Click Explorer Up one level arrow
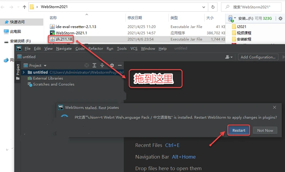The image size is (285, 172). [x=24, y=7]
